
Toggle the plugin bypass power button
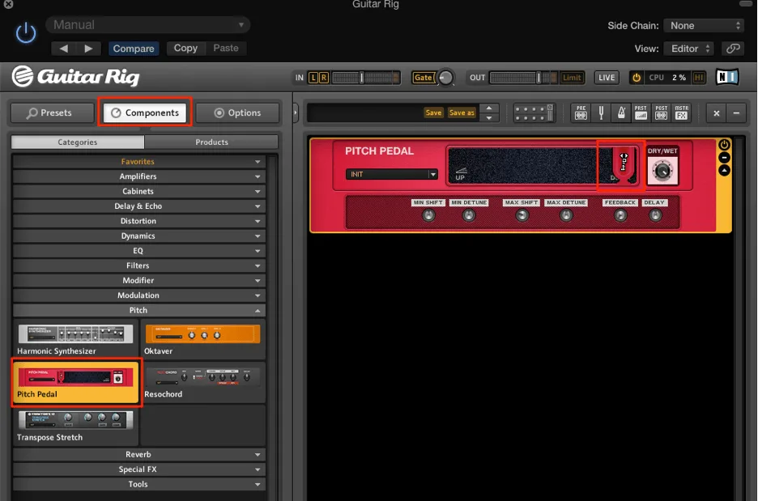tap(26, 33)
